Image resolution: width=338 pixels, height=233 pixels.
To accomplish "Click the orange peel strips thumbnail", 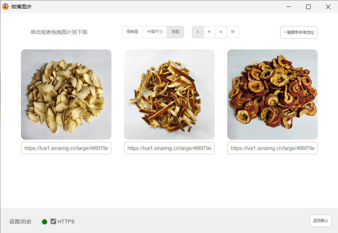I will point(169,94).
